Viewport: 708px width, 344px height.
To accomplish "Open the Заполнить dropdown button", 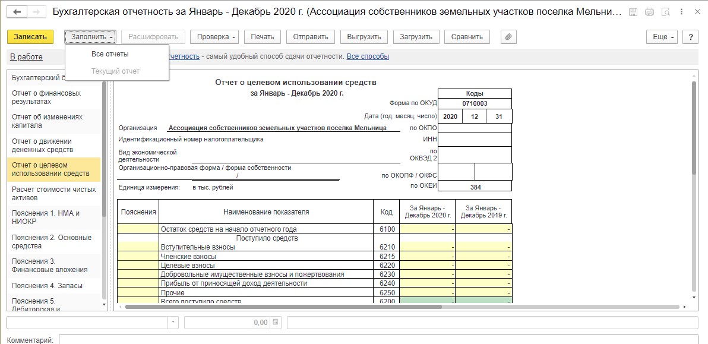I will [90, 37].
